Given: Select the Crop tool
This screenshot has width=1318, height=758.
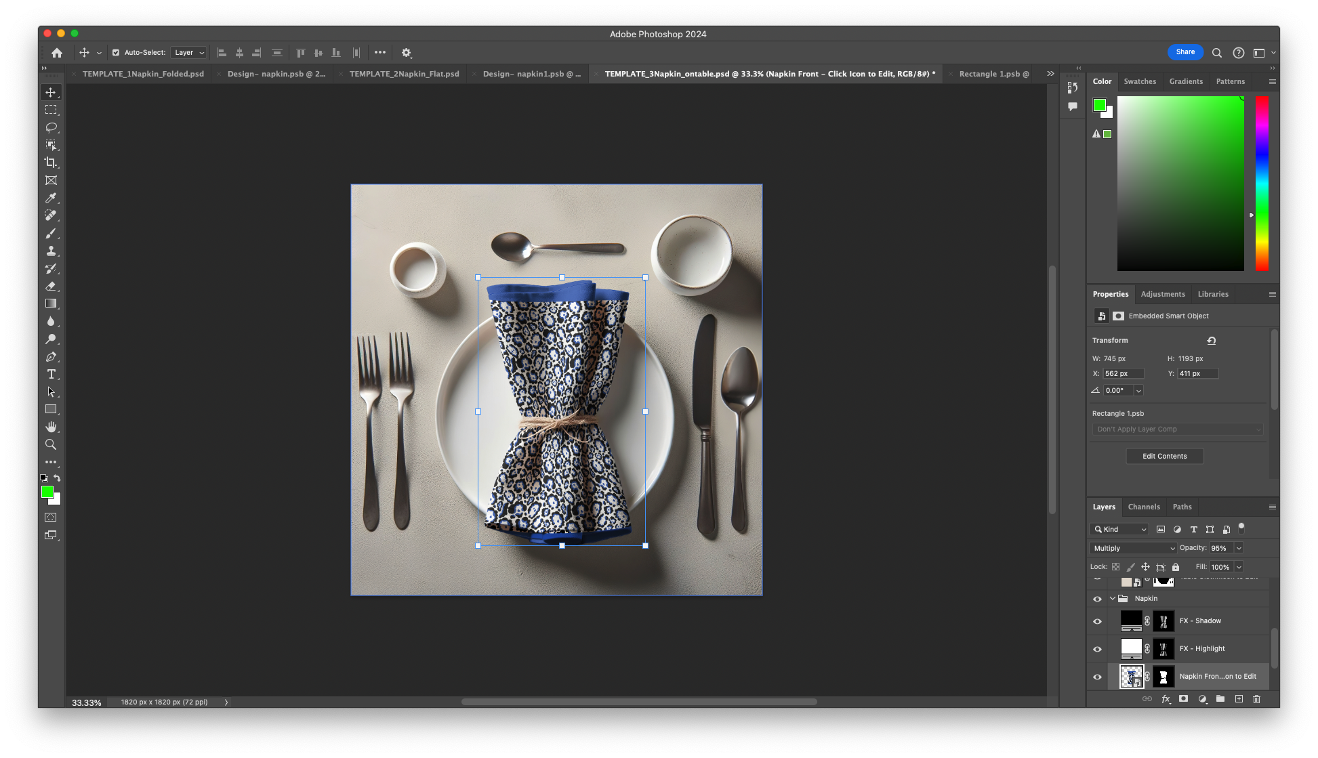Looking at the screenshot, I should tap(51, 163).
